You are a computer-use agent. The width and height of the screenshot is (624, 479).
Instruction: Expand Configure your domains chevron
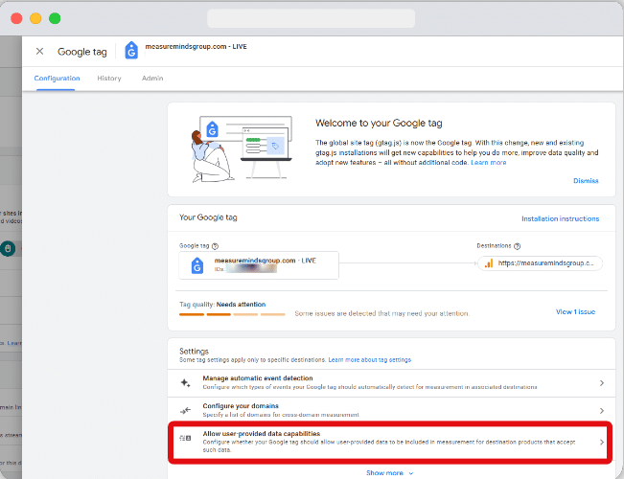point(602,411)
